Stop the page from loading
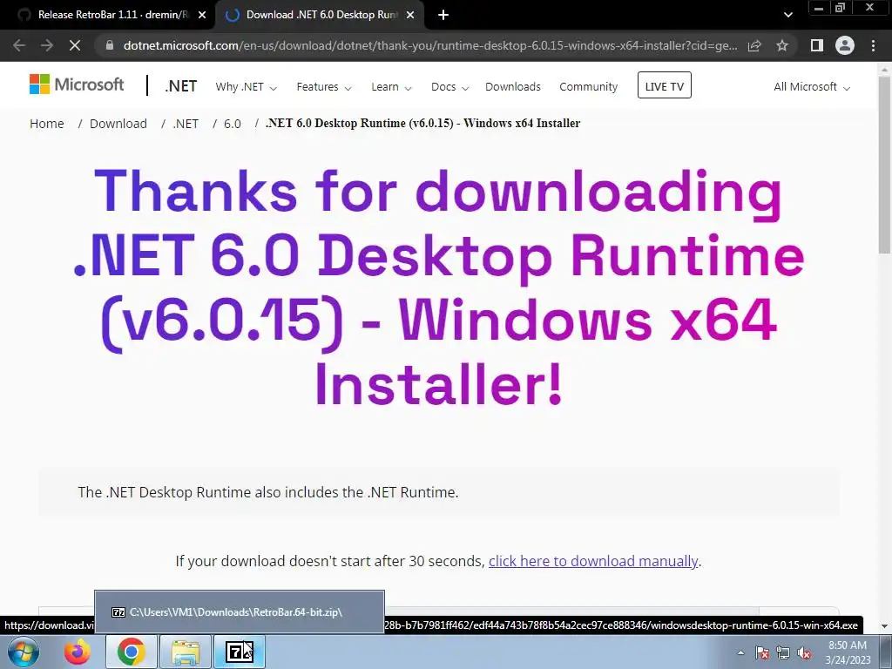 75,45
